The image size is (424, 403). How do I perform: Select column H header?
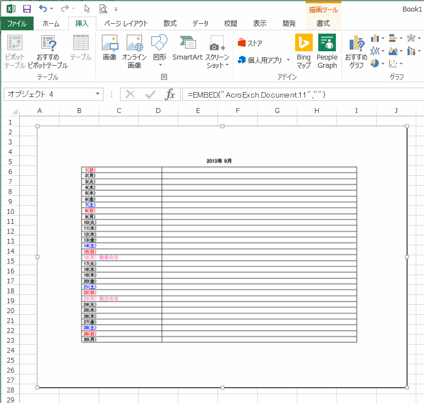pos(317,111)
